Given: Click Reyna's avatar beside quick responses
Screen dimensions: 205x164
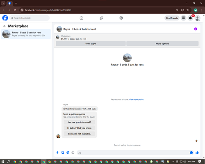Looking at the screenshot, I should (x=58, y=136).
